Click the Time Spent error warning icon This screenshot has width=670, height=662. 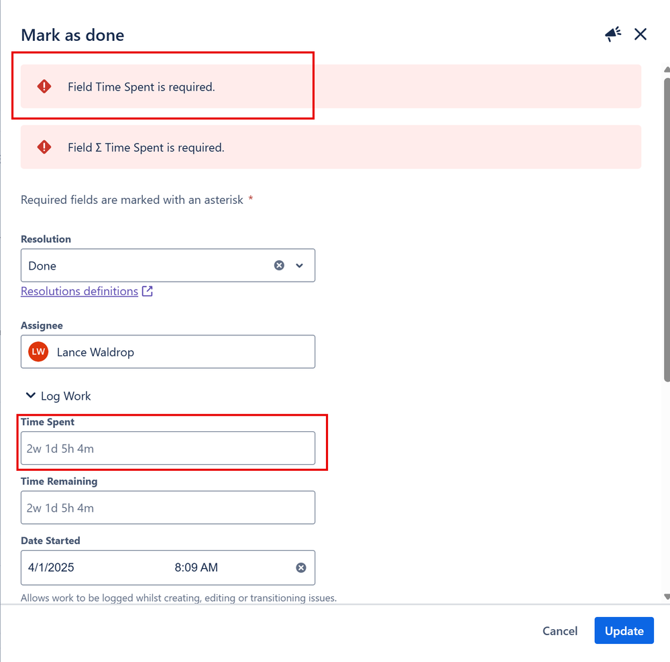tap(44, 87)
